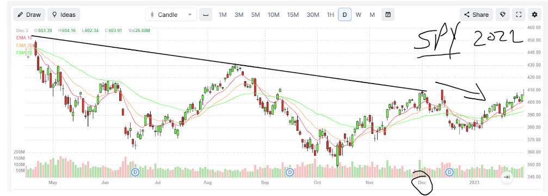Click the 460.00 price axis label
Screen dimensions: 548x196
[x=534, y=28]
